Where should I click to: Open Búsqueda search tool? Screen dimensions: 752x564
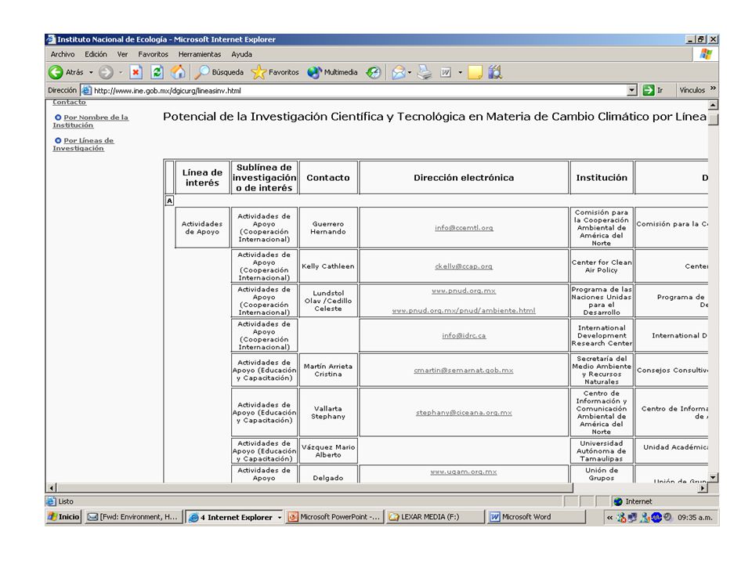219,72
